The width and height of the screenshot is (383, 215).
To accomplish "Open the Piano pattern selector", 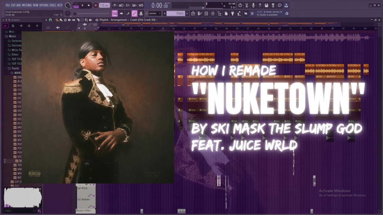I will click(175, 13).
